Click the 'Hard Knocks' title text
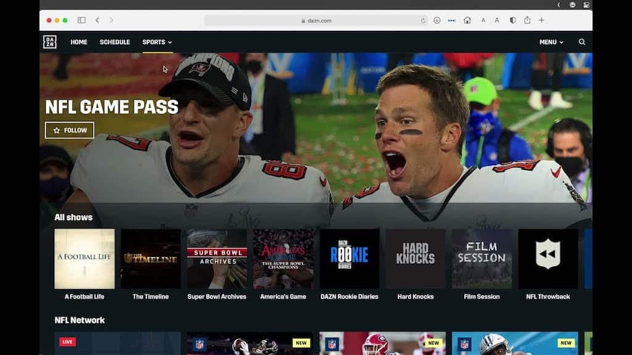The image size is (632, 355). click(415, 296)
